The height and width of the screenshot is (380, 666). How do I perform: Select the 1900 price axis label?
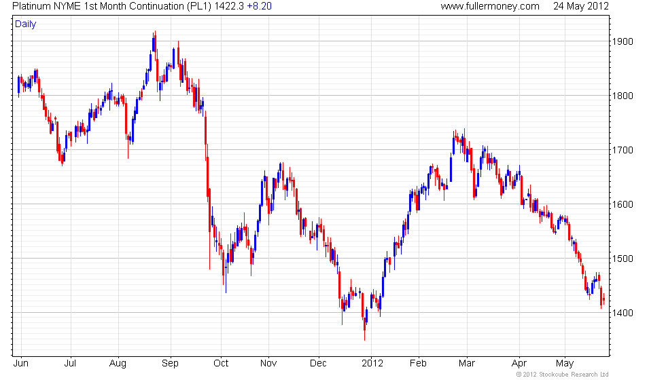623,41
